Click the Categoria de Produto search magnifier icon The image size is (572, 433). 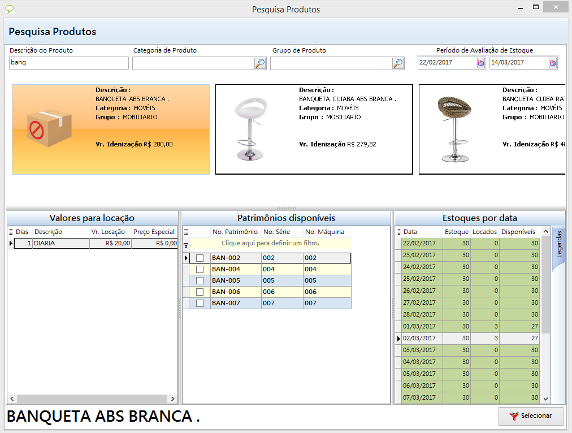259,63
